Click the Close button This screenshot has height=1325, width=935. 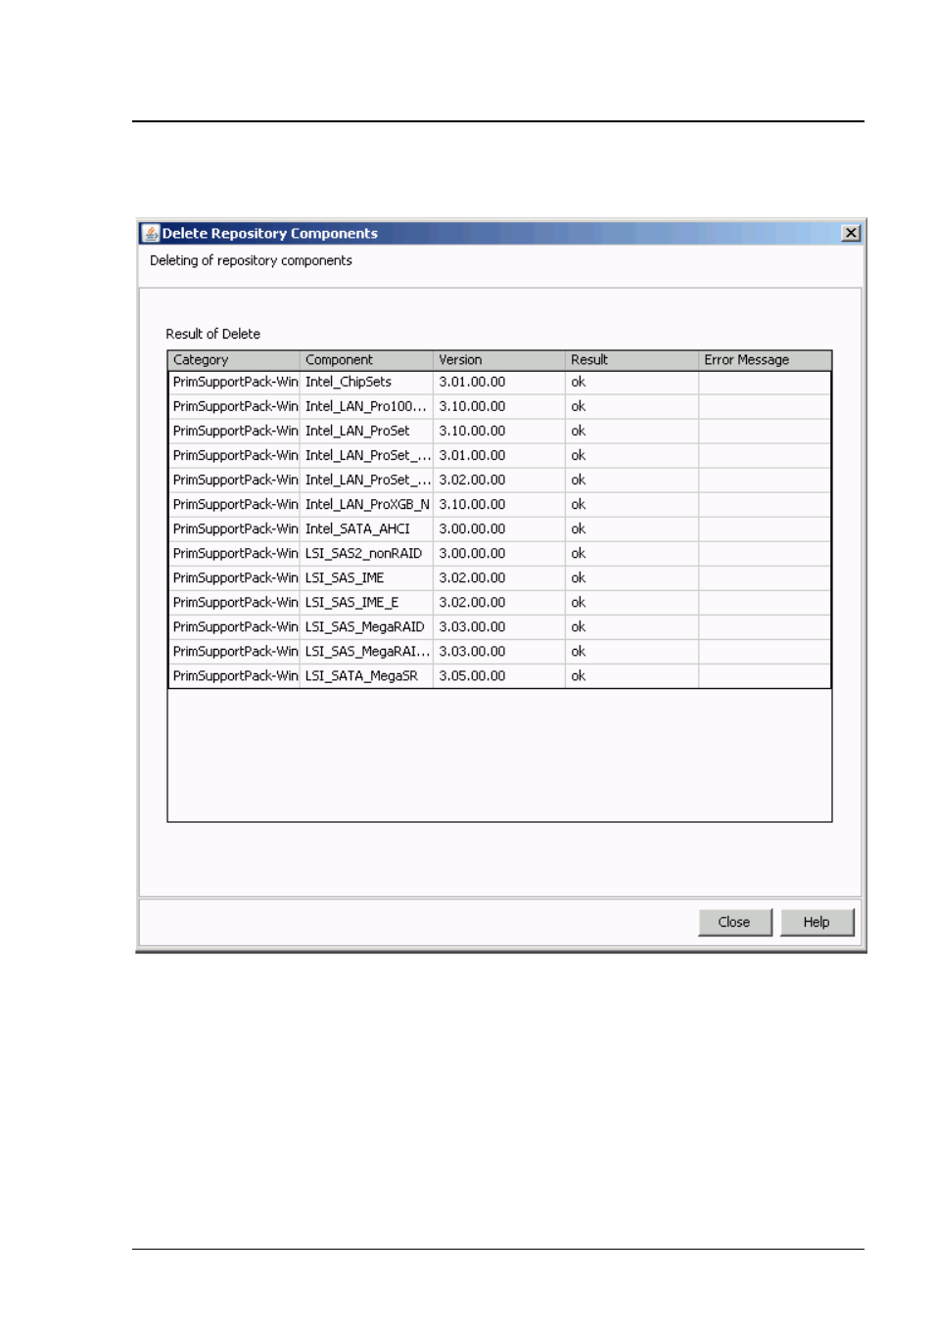(x=734, y=922)
